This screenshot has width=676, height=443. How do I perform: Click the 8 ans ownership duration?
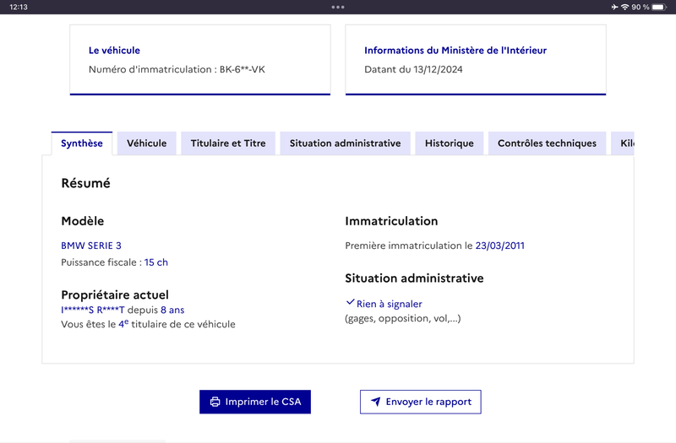pyautogui.click(x=172, y=310)
